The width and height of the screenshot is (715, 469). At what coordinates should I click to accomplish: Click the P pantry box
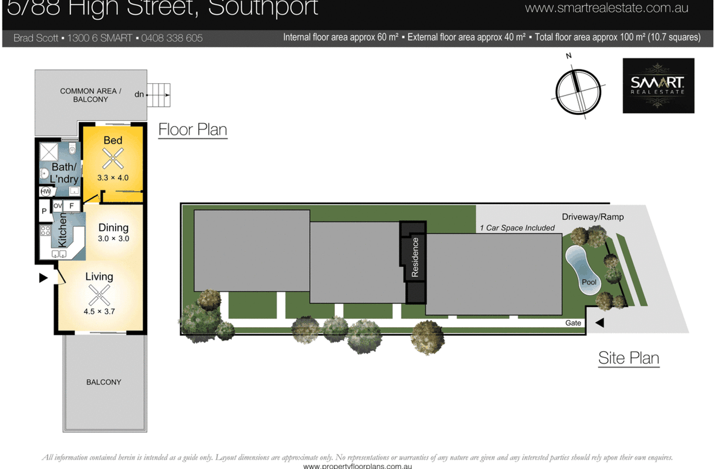(45, 211)
